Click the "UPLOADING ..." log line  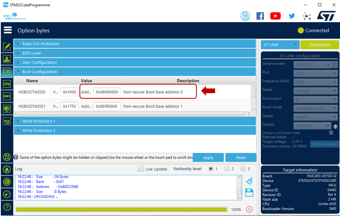tap(38, 197)
